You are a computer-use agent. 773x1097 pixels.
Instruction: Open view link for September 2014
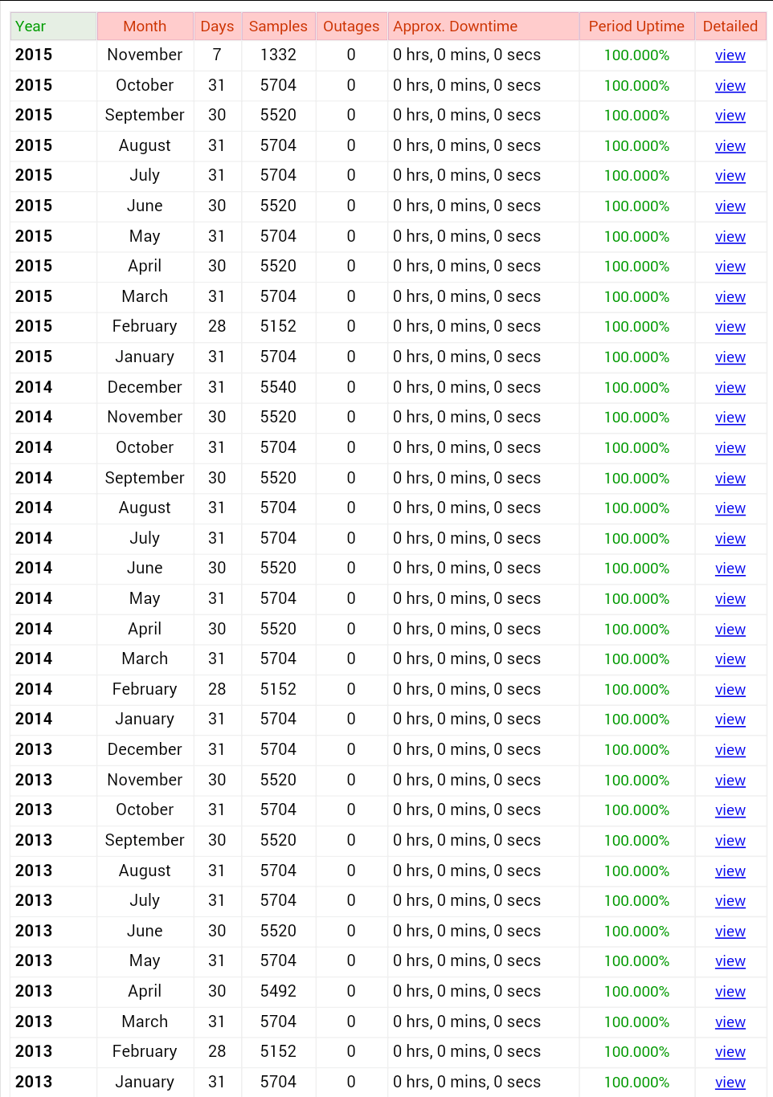[x=730, y=479]
